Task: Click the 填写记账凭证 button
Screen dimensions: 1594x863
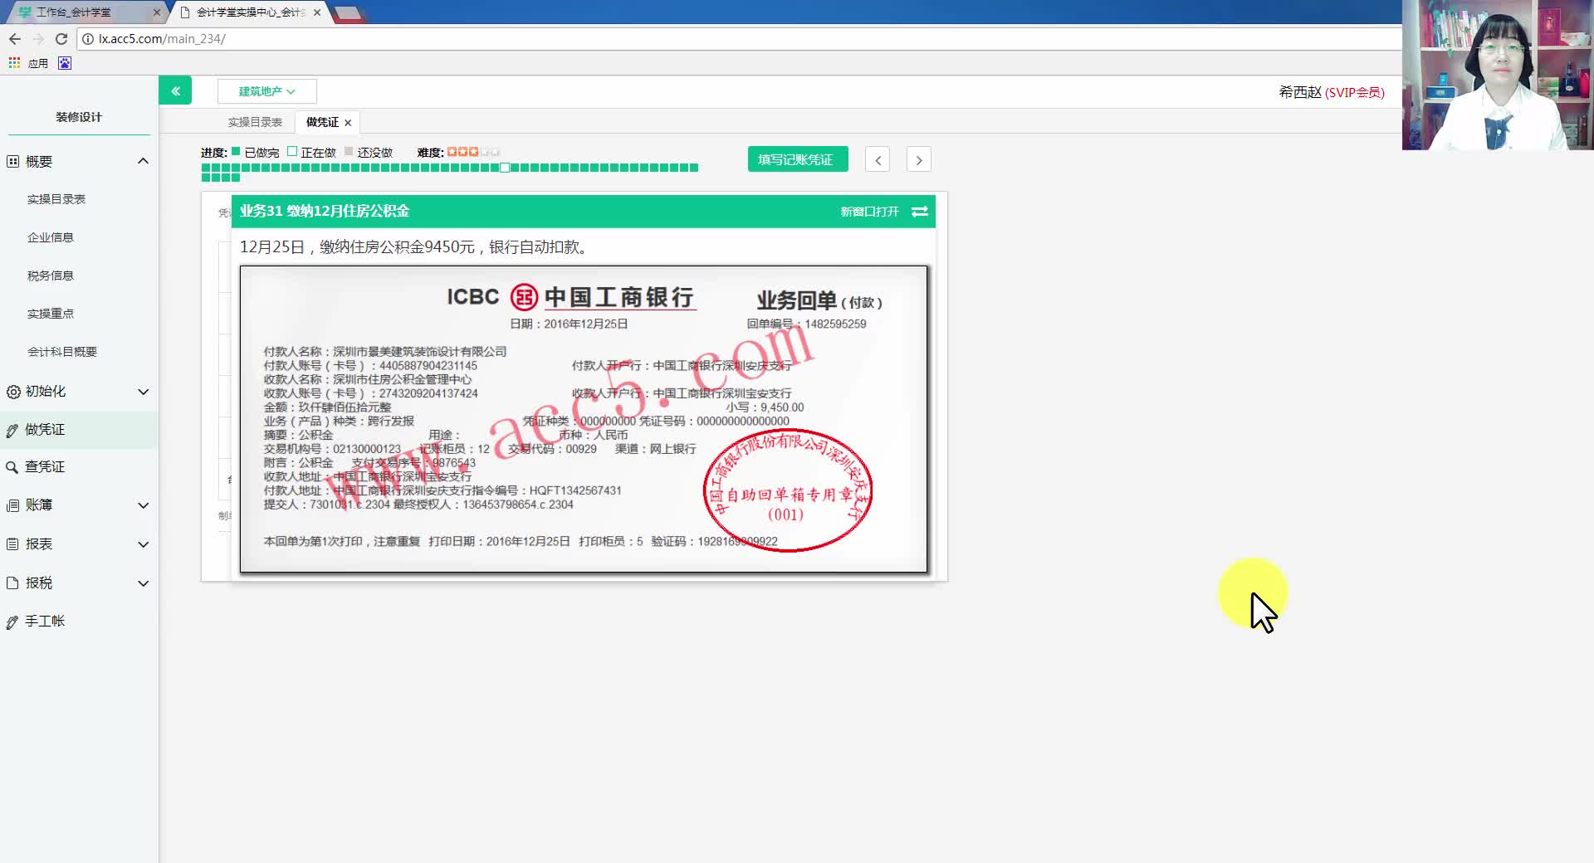Action: point(797,158)
